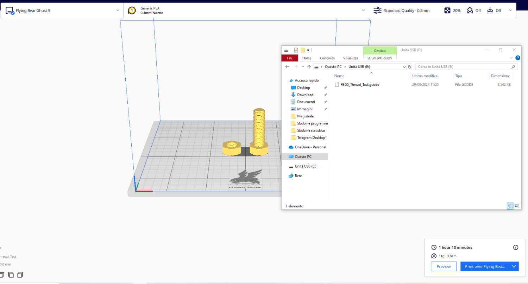Click the Cerca in Unità USB search field
This screenshot has height=284, width=528.
463,67
